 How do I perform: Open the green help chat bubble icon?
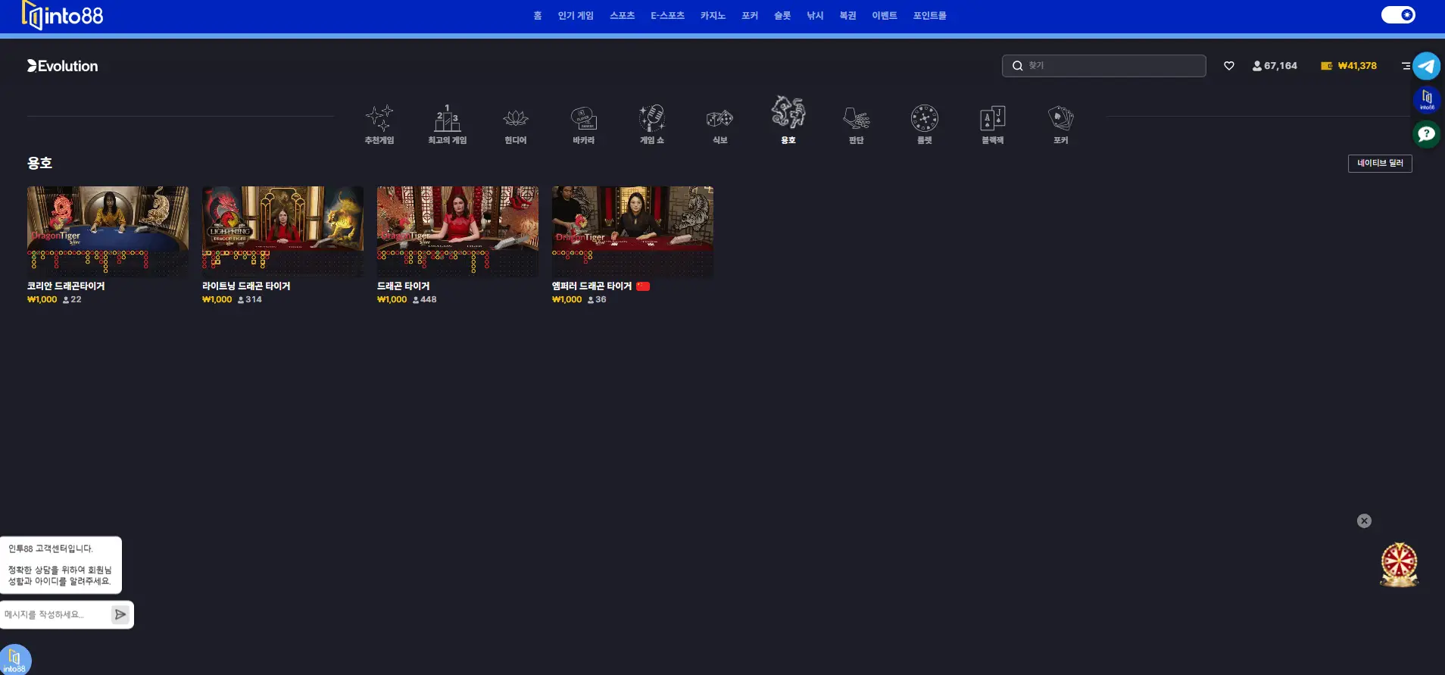(1427, 134)
